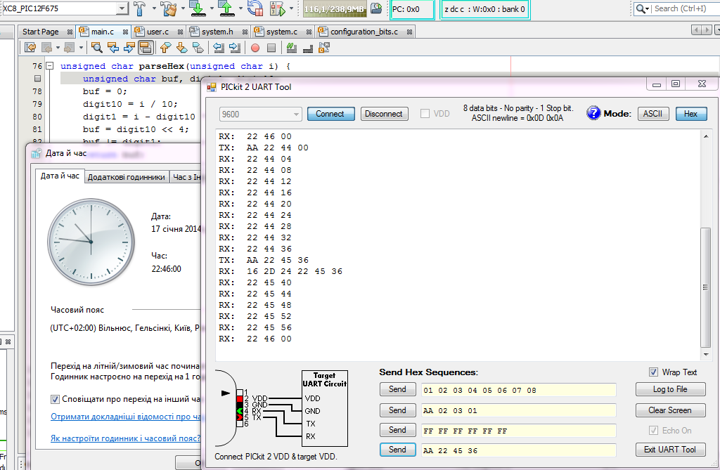Open the 9600 baud rate dropdown
The image size is (720, 470).
click(295, 114)
